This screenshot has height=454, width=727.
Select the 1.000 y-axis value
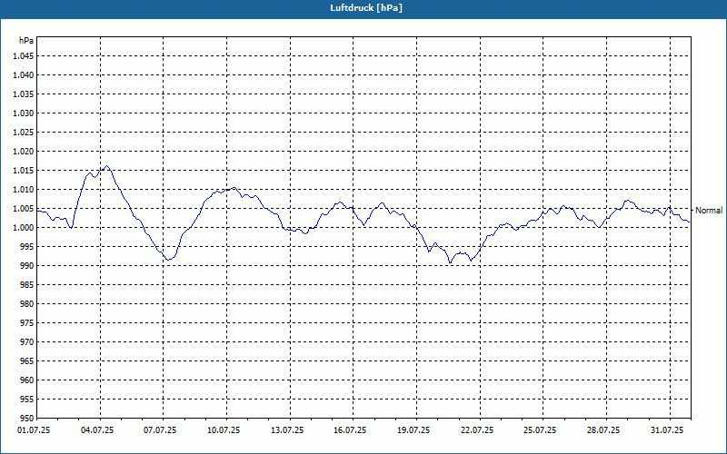pos(24,228)
